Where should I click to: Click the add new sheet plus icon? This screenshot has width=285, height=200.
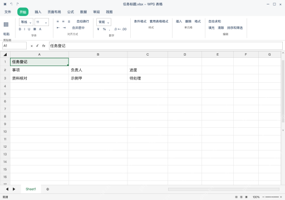(x=48, y=189)
